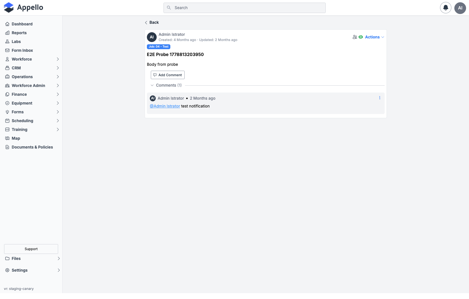Open the comment's three-dot options menu
The width and height of the screenshot is (469, 299).
click(380, 98)
